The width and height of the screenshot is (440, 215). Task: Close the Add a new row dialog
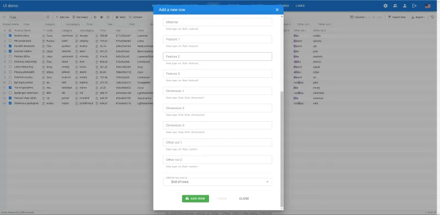pyautogui.click(x=277, y=10)
